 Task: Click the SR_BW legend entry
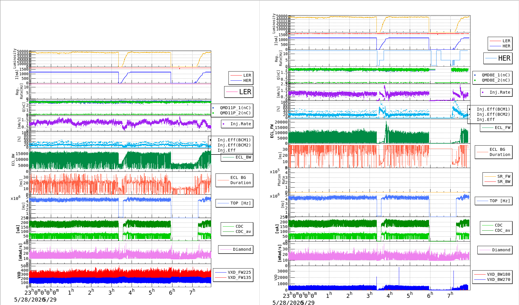[498, 182]
